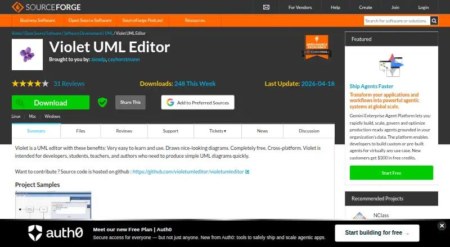Click the 248 This Week downloads text
This screenshot has height=247, width=450.
(195, 84)
